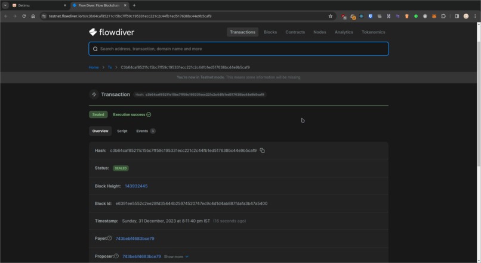Open the Tokenomics nav item
481x263 pixels.
click(x=374, y=32)
